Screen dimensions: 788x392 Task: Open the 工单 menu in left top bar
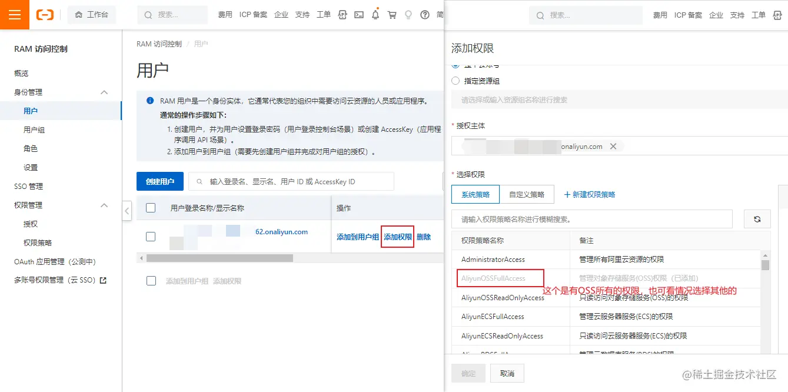(323, 15)
